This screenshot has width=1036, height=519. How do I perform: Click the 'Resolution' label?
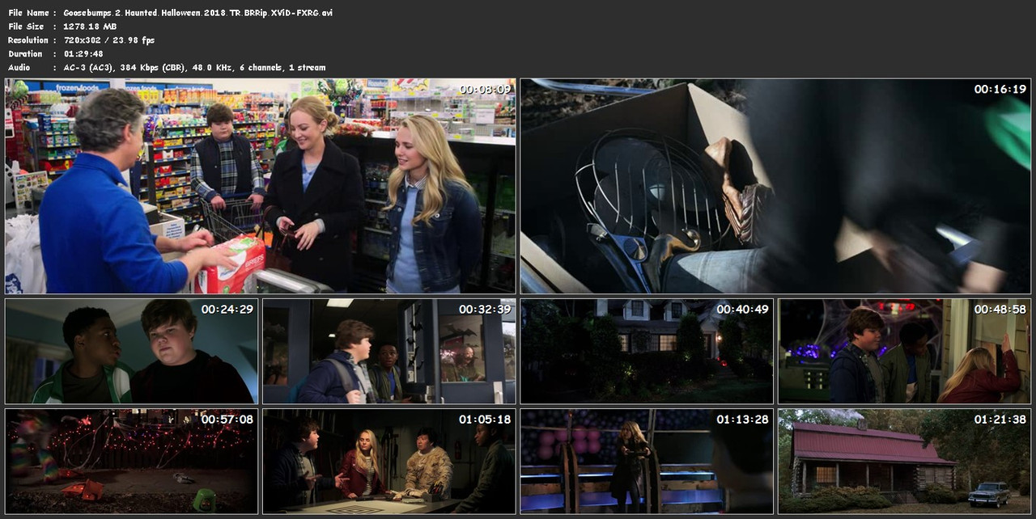click(x=28, y=40)
